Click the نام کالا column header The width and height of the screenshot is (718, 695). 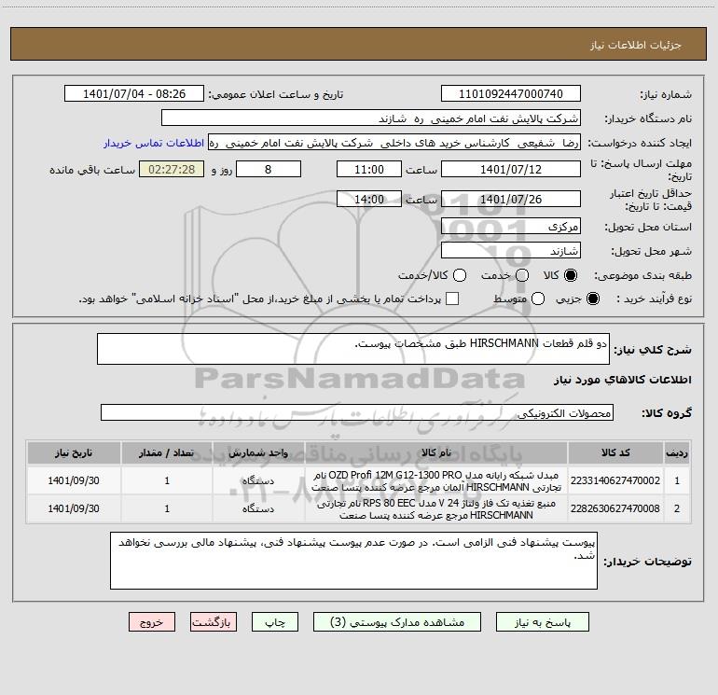[x=436, y=453]
